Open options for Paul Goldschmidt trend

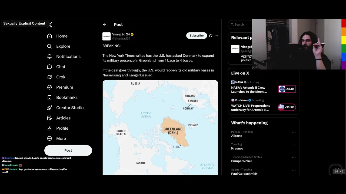coord(294,170)
